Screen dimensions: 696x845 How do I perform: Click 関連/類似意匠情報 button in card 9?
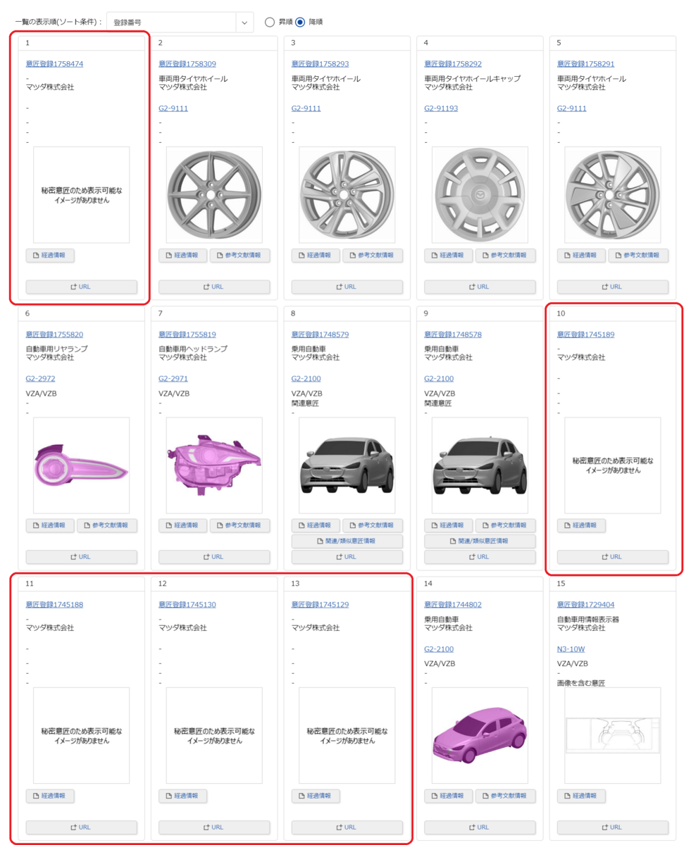click(480, 542)
